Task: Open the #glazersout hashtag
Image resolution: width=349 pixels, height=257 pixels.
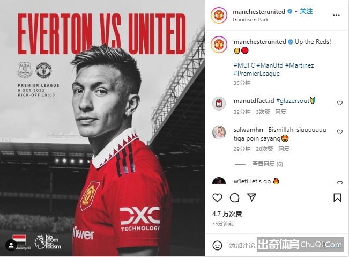Action: click(293, 101)
